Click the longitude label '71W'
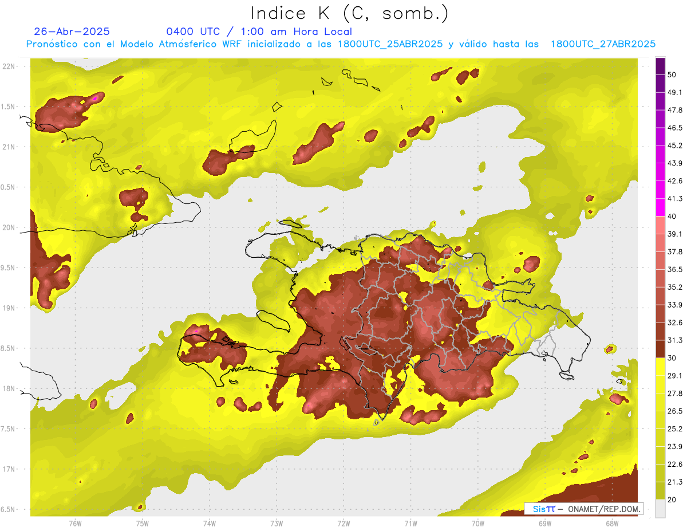Image resolution: width=687 pixels, height=531 pixels. pyautogui.click(x=410, y=524)
